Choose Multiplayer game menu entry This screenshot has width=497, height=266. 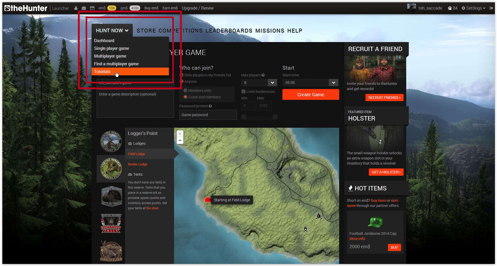tap(130, 56)
